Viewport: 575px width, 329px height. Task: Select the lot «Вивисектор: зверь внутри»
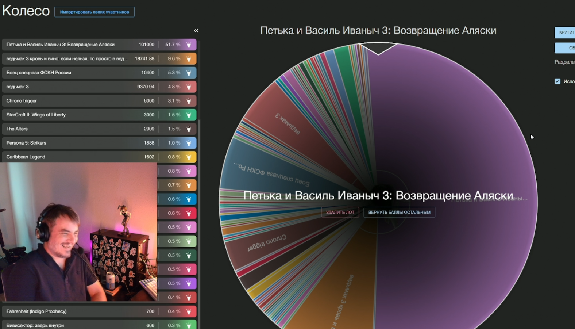pyautogui.click(x=35, y=325)
